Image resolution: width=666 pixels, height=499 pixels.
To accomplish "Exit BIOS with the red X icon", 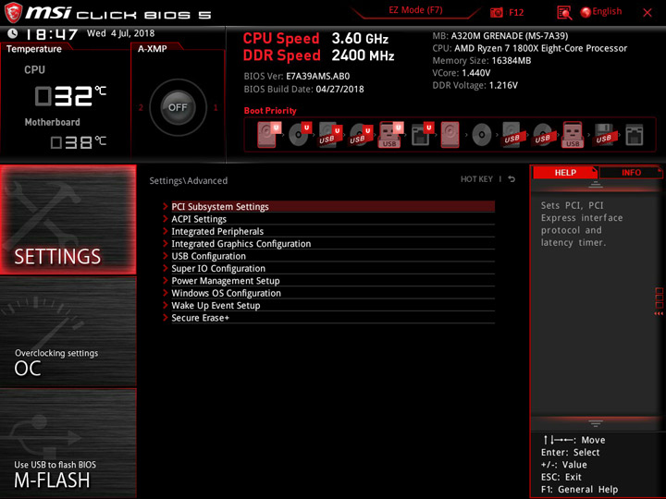I will (647, 12).
